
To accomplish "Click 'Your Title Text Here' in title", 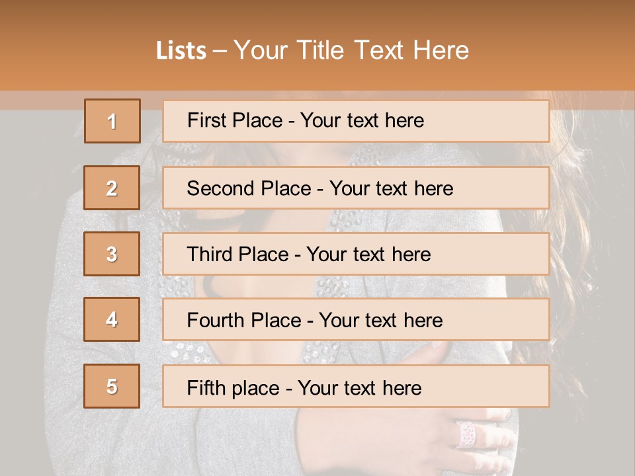I will (351, 51).
